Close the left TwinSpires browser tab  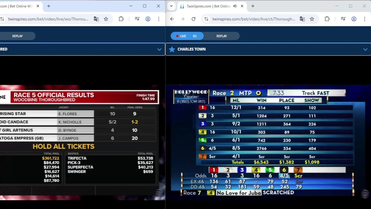click(x=38, y=6)
